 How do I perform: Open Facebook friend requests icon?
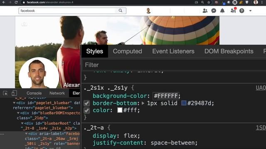[205, 11]
